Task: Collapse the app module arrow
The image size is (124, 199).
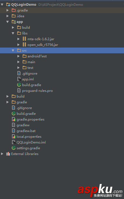Action: [8, 22]
